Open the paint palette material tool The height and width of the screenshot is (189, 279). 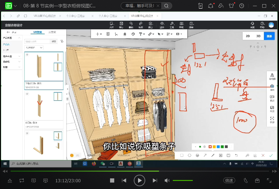[x=133, y=34]
